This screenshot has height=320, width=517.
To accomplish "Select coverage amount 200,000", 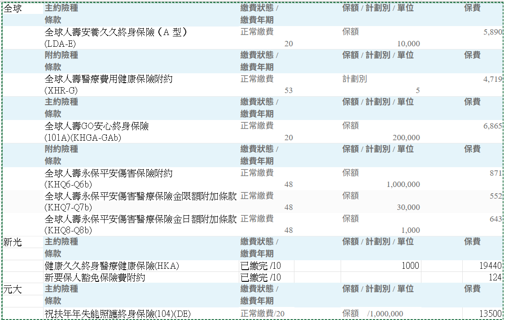I will click(406, 138).
